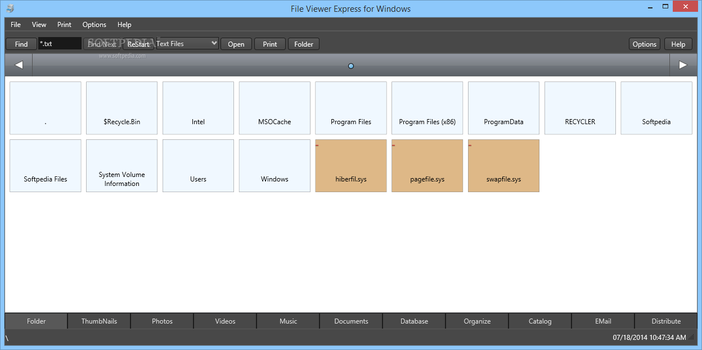Screen dimensions: 702x350
Task: Select the RECYCLER folder tile
Action: tap(580, 108)
